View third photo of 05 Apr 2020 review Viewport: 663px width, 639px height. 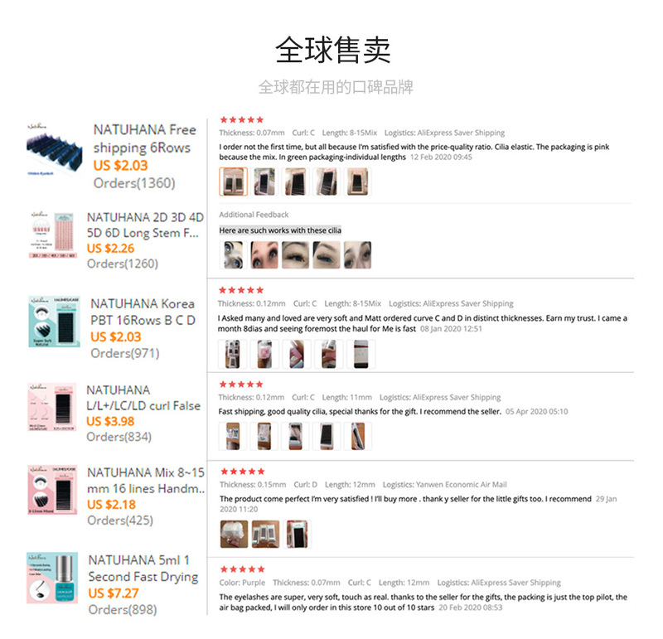[296, 436]
